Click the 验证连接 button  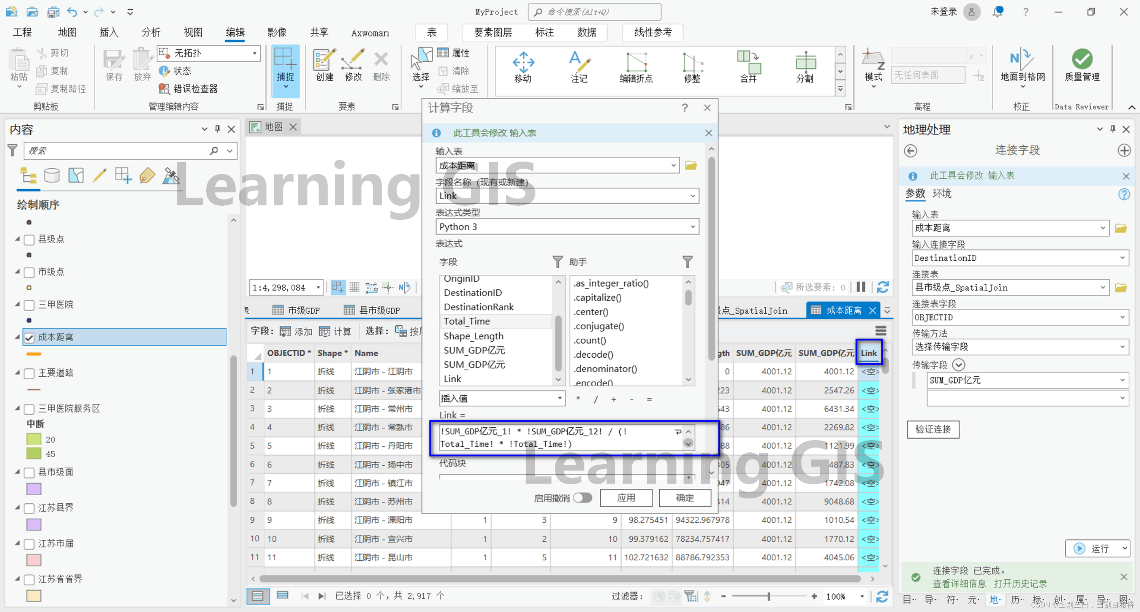coord(933,429)
